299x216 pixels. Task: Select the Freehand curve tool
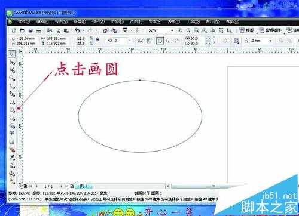click(12, 86)
